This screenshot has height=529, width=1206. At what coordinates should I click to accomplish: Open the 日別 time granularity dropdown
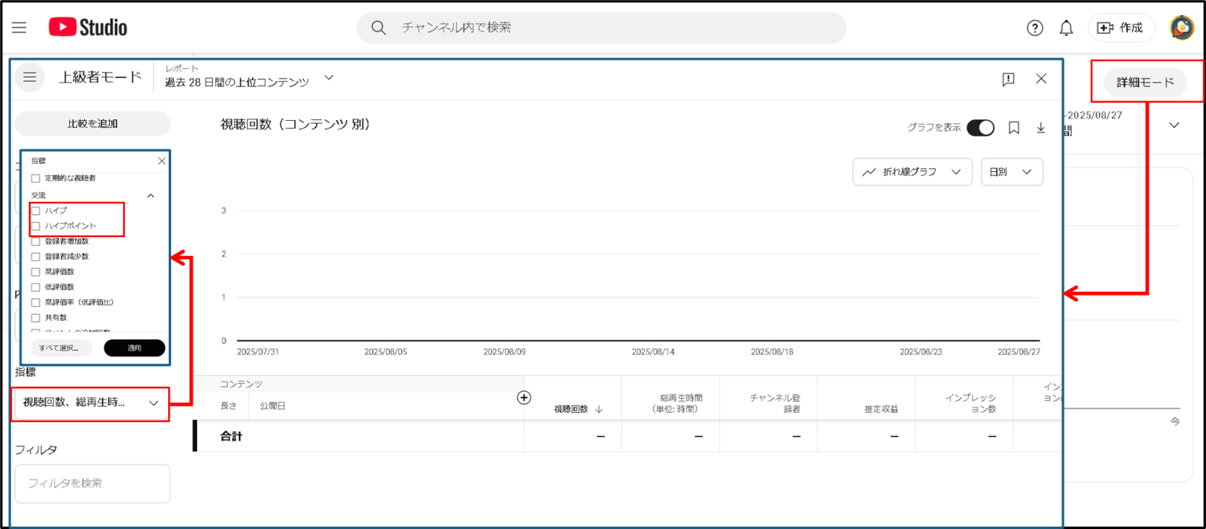[x=1011, y=171]
